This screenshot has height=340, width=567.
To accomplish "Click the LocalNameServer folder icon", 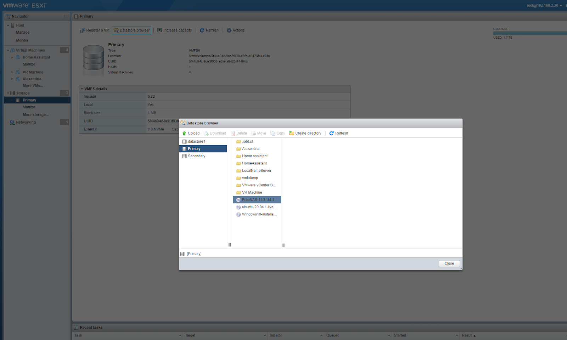I will pos(238,171).
